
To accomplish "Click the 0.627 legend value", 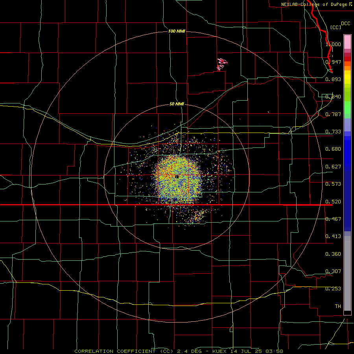I will click(x=333, y=167).
